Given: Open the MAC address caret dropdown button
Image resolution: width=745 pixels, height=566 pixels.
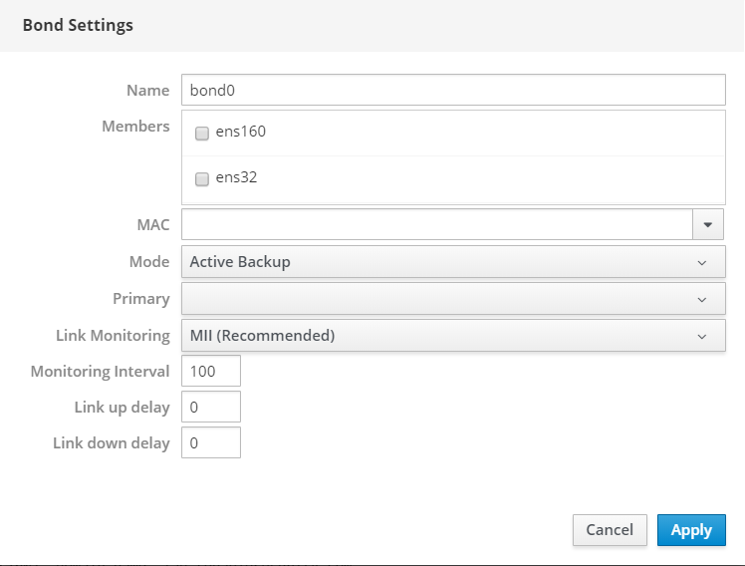Looking at the screenshot, I should pos(708,224).
